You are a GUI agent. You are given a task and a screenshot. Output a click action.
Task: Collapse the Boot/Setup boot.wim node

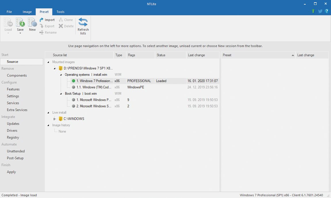pos(61,94)
